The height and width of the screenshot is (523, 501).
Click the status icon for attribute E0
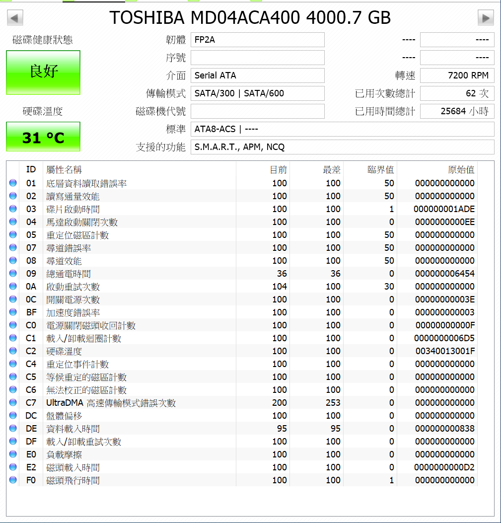(x=13, y=454)
